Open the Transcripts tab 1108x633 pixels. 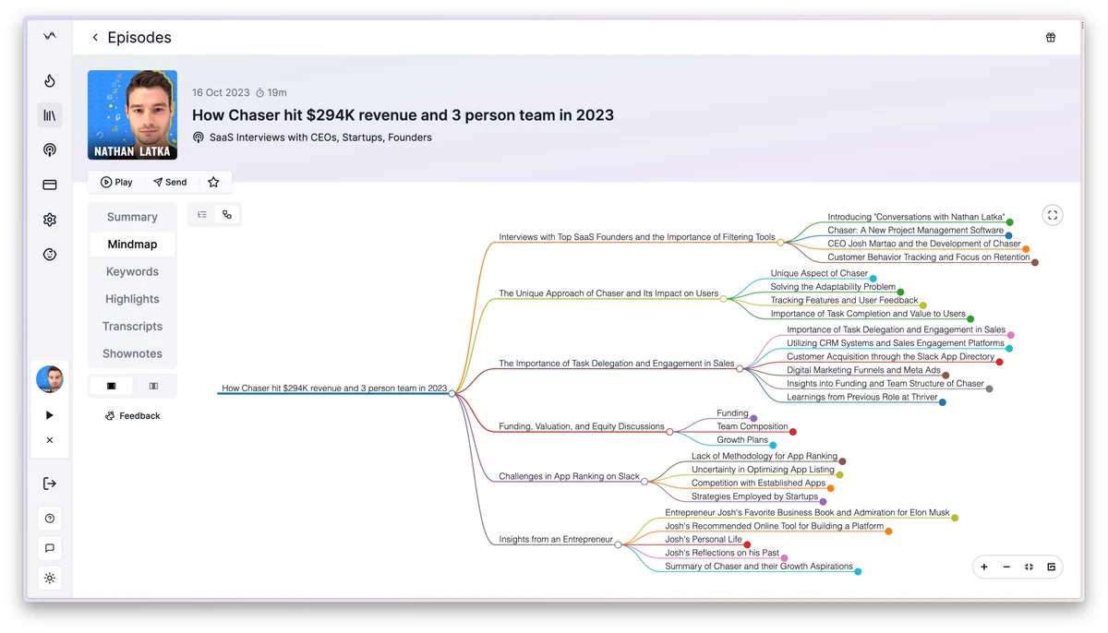[132, 326]
